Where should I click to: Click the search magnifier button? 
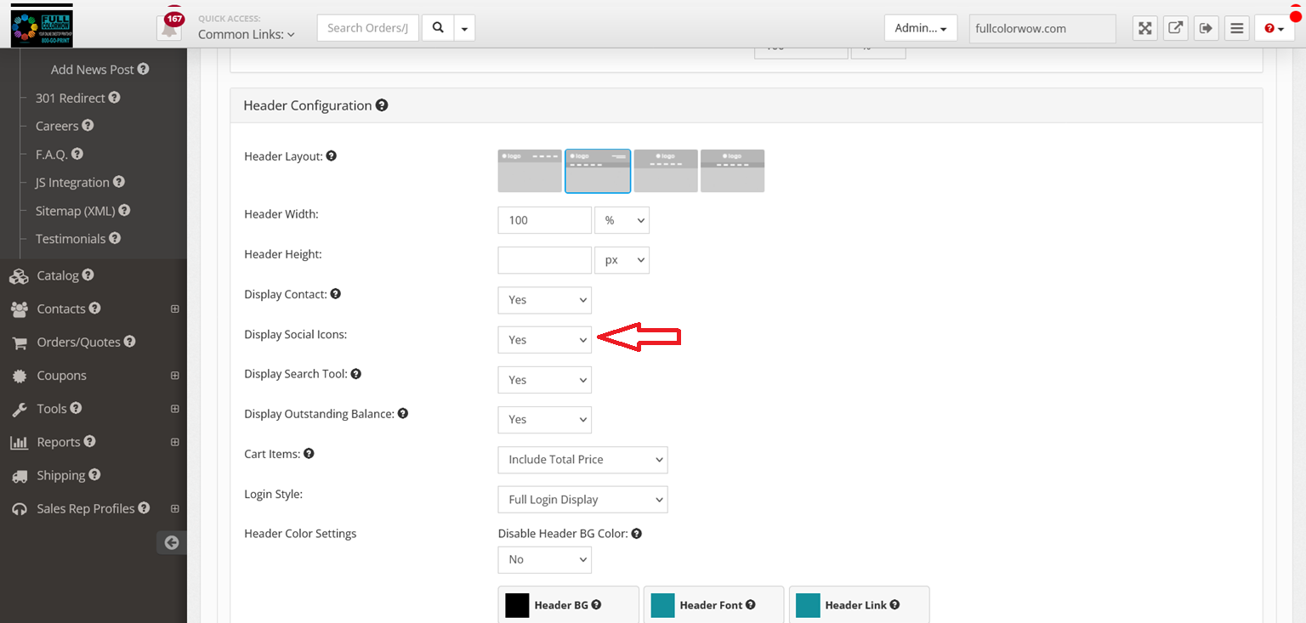[x=438, y=28]
